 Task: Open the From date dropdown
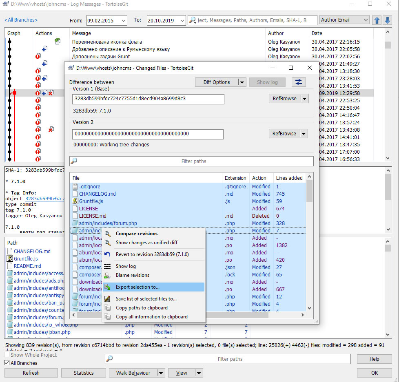[124, 20]
